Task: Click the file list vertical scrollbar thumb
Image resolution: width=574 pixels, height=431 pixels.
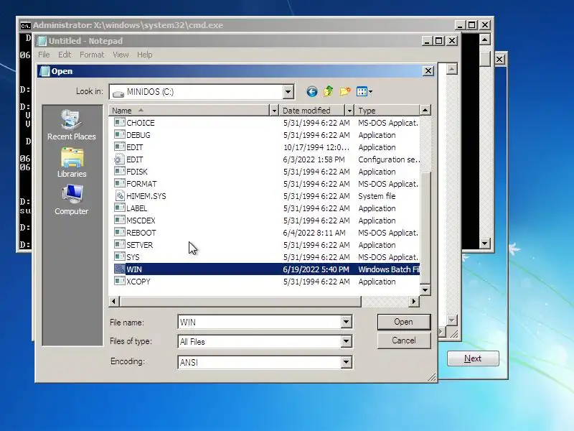Action: (x=425, y=228)
